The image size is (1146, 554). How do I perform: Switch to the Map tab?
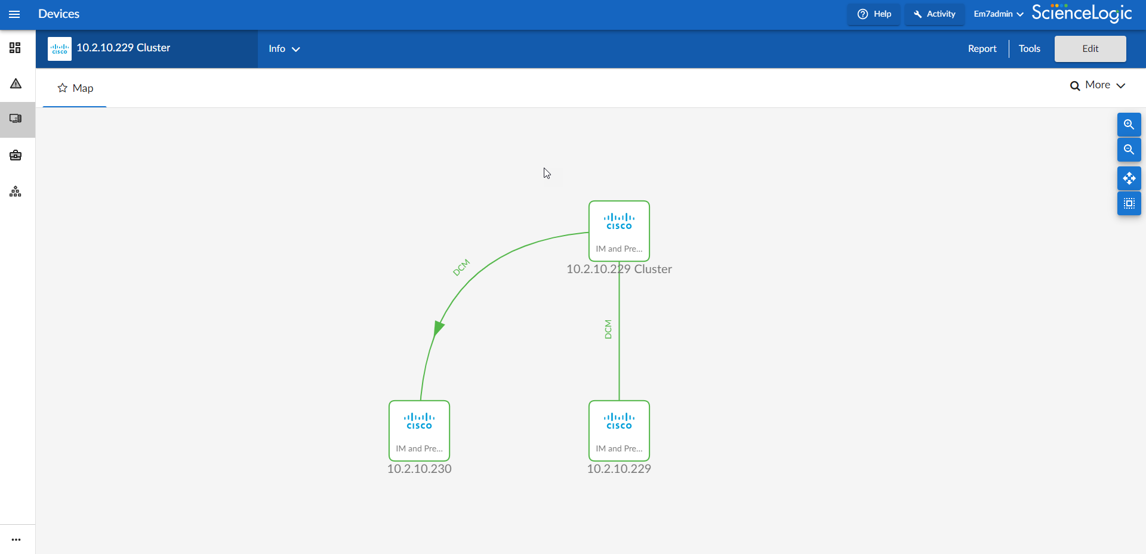[x=75, y=88]
